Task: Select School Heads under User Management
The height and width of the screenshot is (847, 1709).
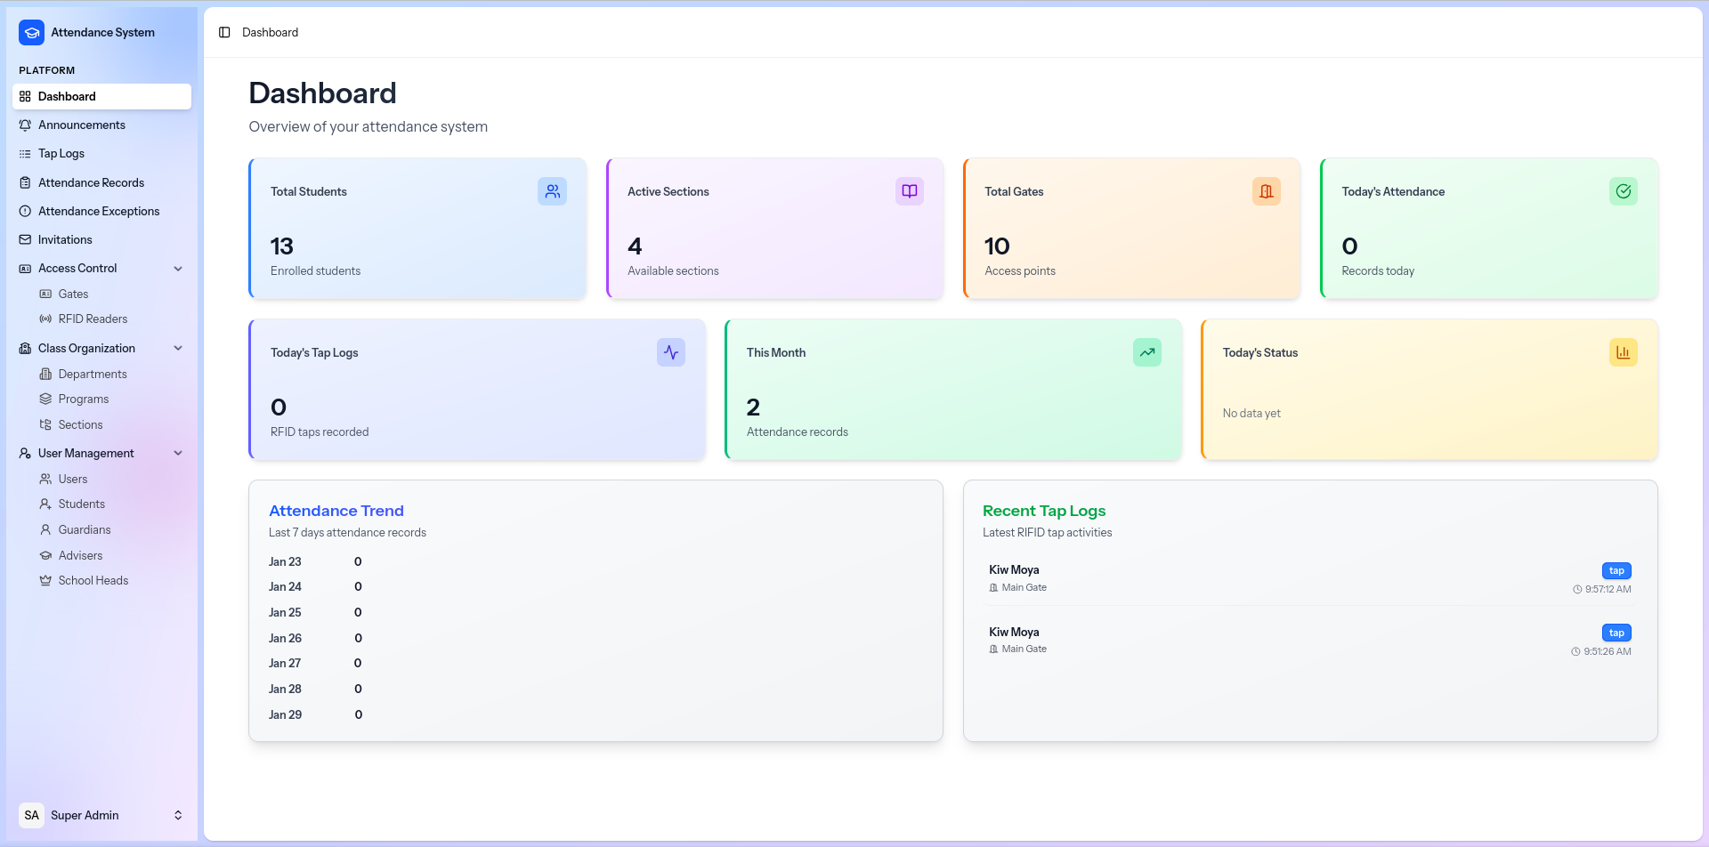Action: [93, 581]
